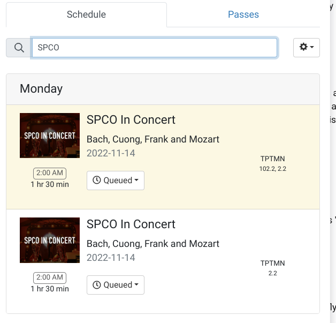Screen dimensions: 336x323
Task: Switch to the Passes tab
Action: point(243,14)
